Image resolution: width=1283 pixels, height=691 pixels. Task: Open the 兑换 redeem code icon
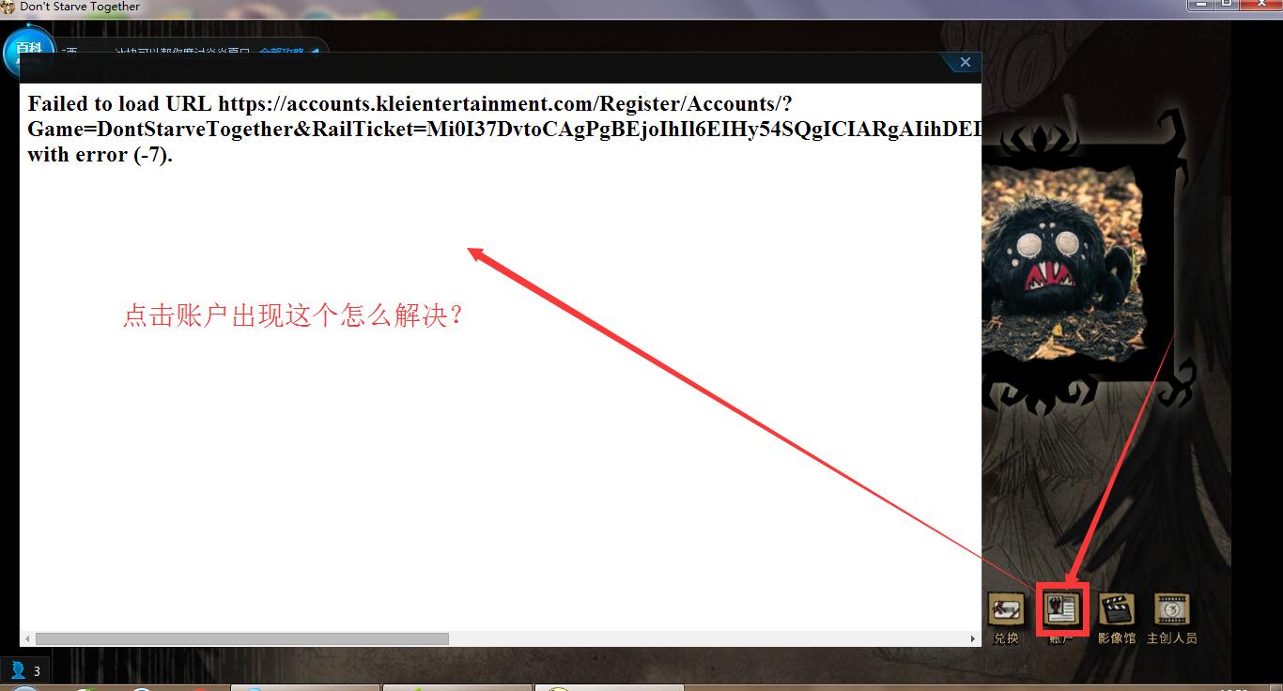(1005, 610)
